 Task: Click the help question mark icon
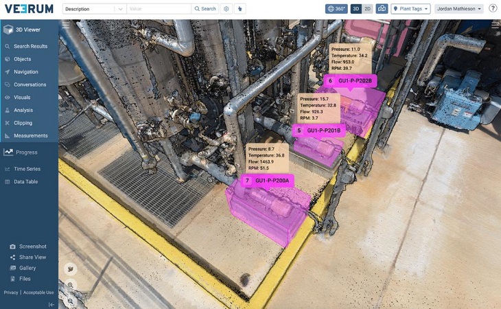click(493, 9)
